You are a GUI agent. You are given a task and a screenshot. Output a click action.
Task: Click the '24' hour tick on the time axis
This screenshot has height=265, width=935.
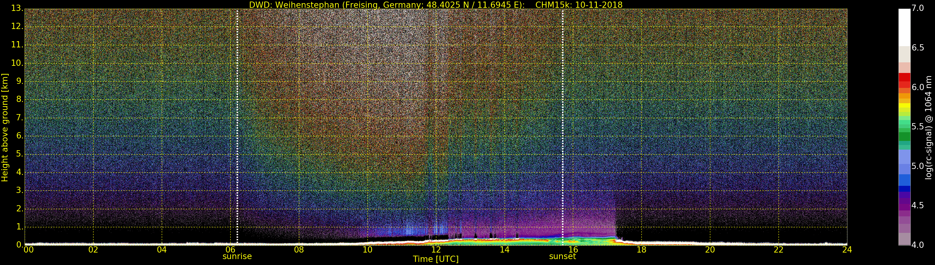click(x=847, y=250)
